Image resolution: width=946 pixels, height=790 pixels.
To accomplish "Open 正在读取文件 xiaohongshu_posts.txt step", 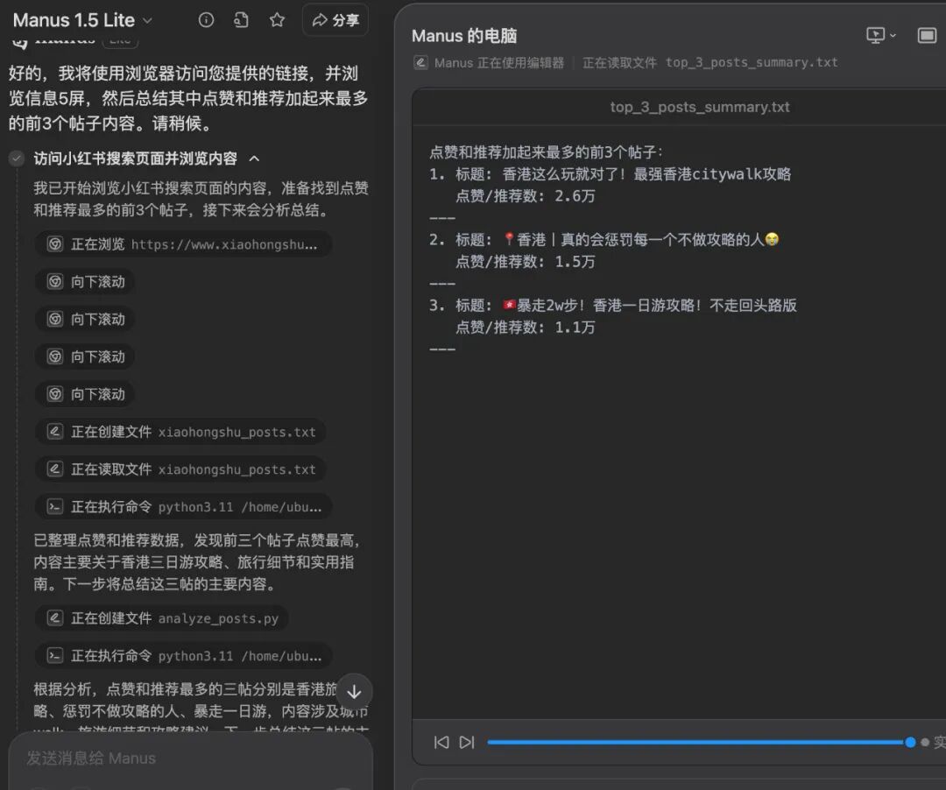I will (180, 469).
